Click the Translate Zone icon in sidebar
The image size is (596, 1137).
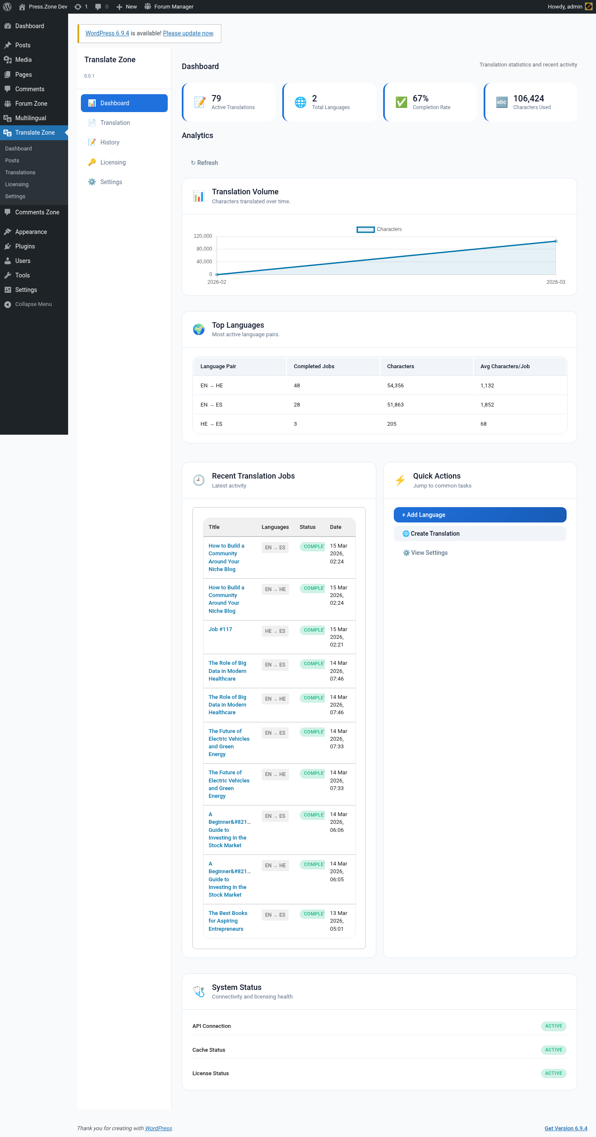tap(8, 133)
